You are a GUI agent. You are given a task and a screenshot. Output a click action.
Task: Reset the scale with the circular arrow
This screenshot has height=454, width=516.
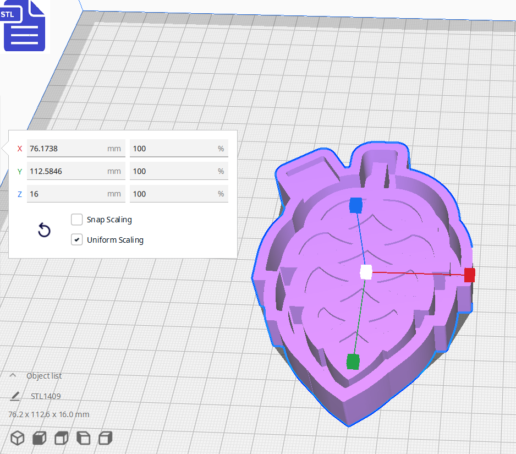44,230
